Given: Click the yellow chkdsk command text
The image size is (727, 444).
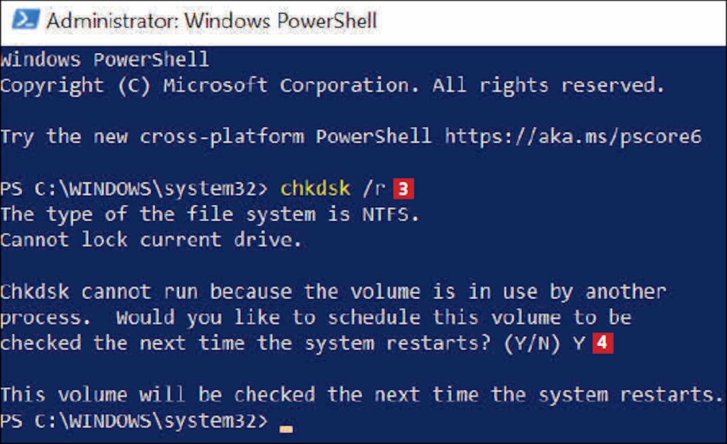Looking at the screenshot, I should pyautogui.click(x=315, y=188).
